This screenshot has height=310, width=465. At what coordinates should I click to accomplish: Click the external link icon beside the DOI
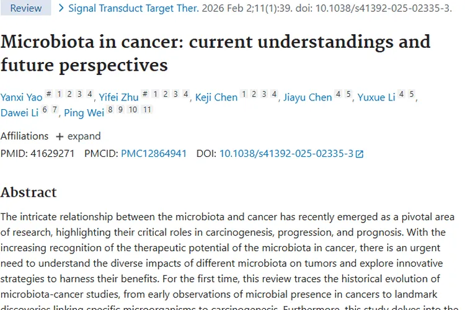(360, 154)
